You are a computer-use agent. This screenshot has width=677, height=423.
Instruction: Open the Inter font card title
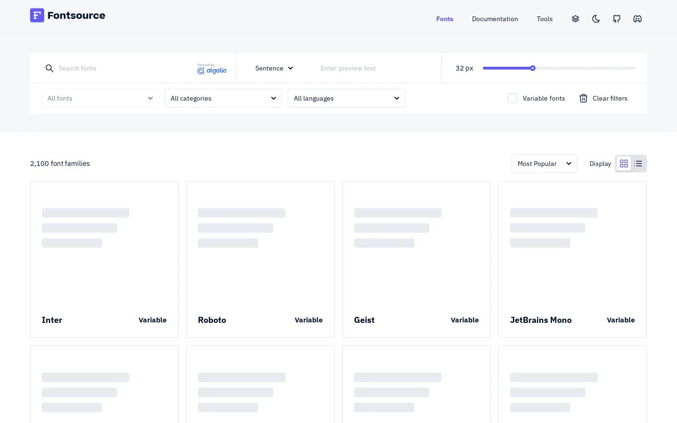click(x=52, y=320)
